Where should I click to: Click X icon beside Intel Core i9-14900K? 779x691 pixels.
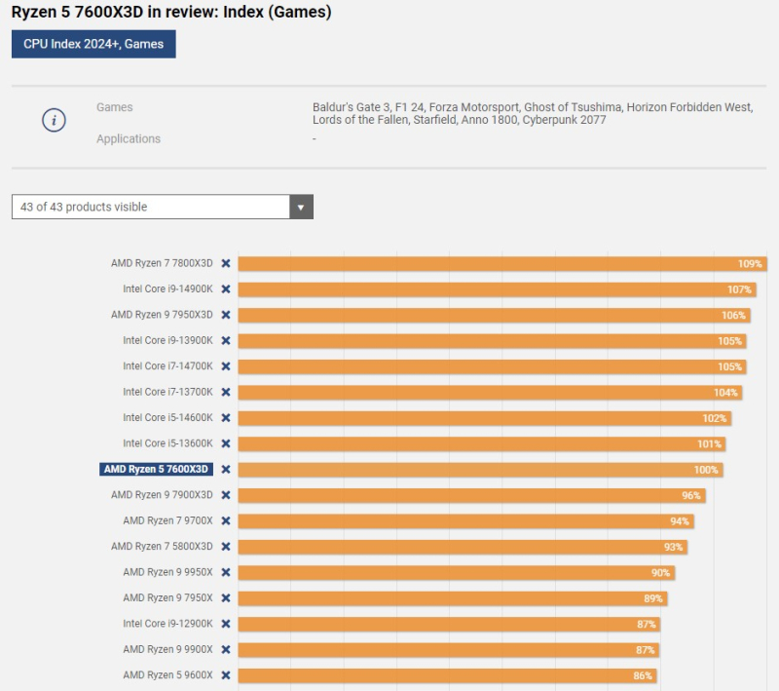coord(226,289)
